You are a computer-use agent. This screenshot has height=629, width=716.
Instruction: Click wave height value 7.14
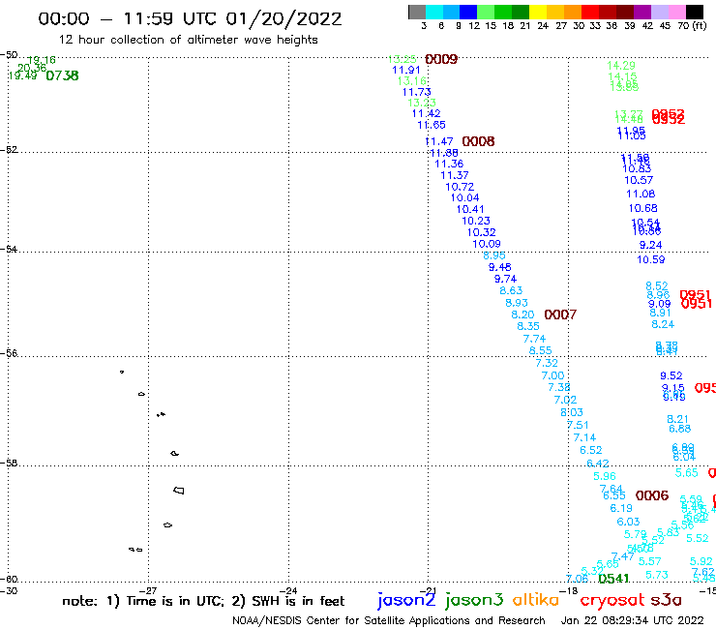click(584, 437)
